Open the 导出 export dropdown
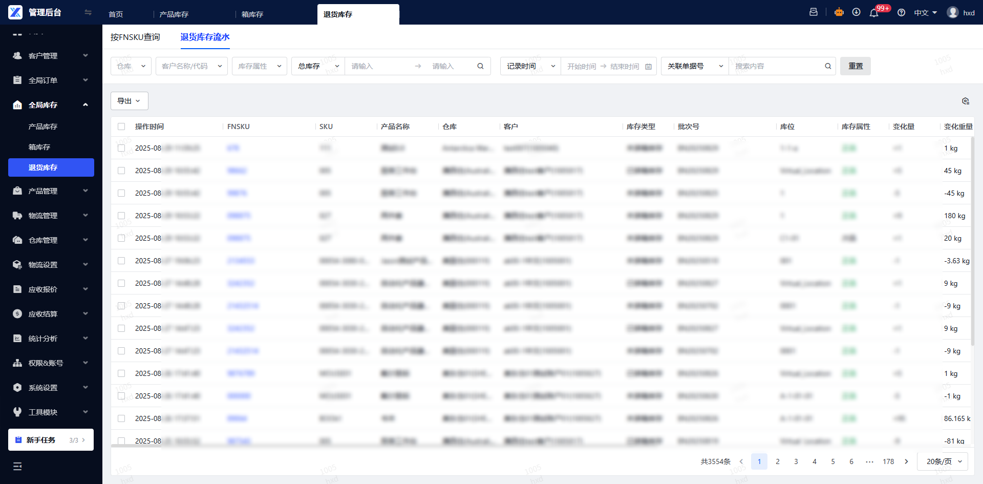Image resolution: width=983 pixels, height=484 pixels. [130, 101]
